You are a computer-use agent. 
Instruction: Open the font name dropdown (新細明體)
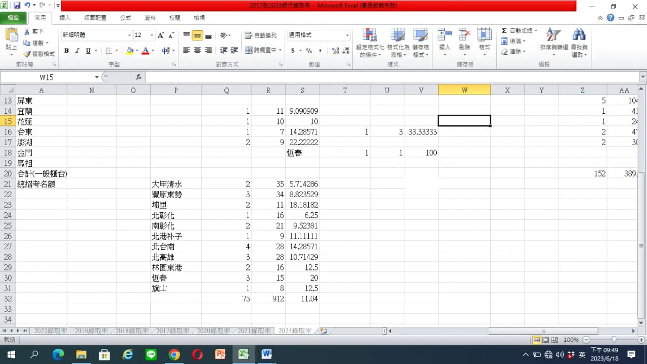click(129, 35)
